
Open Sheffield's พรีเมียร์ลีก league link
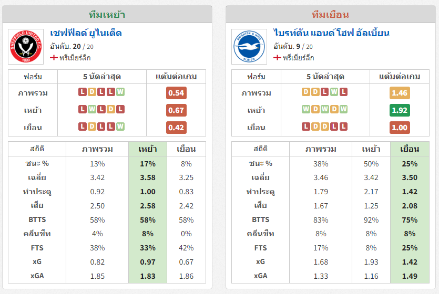(75, 58)
